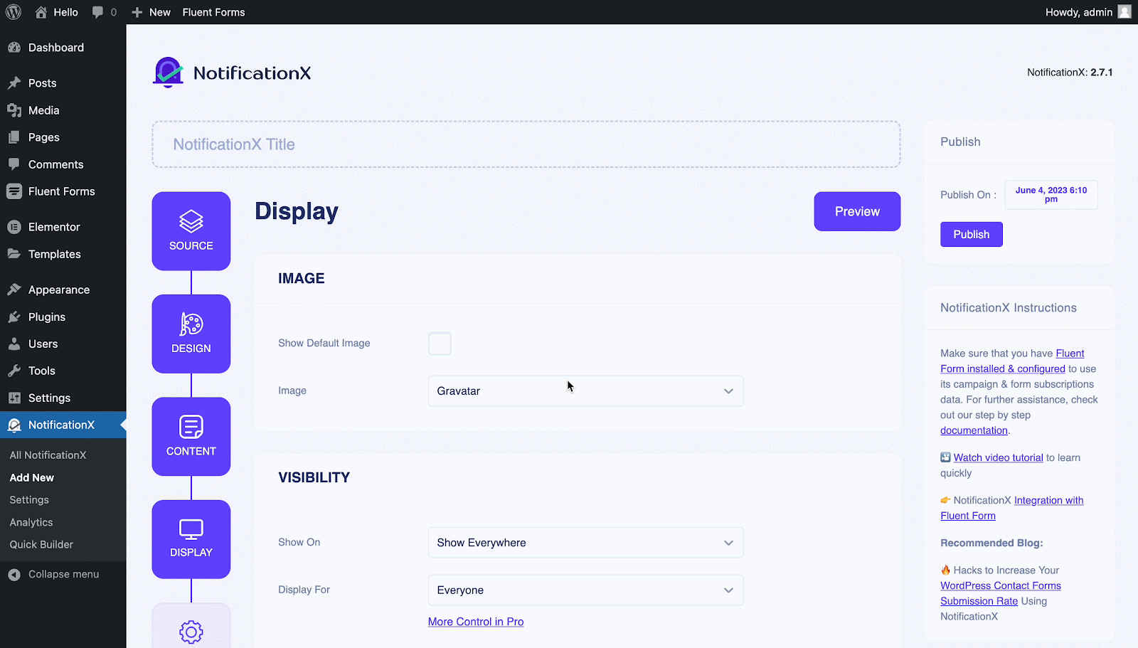
Task: Click the NotificationX logo at page top
Action: tap(232, 73)
